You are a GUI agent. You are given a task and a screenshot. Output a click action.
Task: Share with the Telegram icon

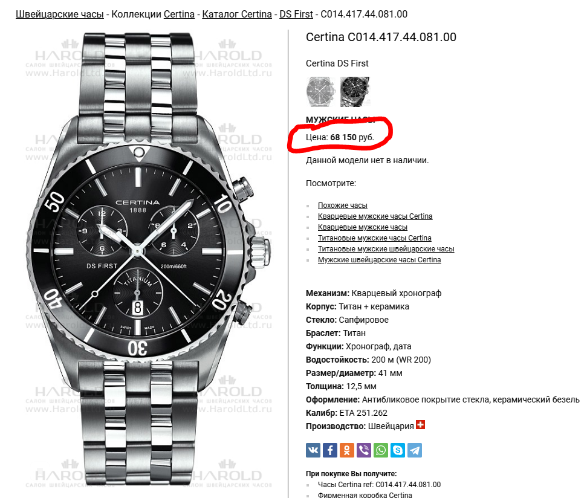point(415,450)
